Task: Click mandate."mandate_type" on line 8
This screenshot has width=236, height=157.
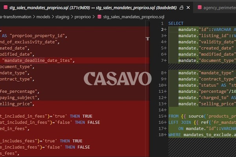Action: pyautogui.click(x=206, y=73)
